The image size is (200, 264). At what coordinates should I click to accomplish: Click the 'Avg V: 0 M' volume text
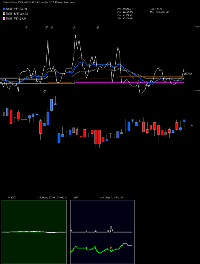pos(156,8)
